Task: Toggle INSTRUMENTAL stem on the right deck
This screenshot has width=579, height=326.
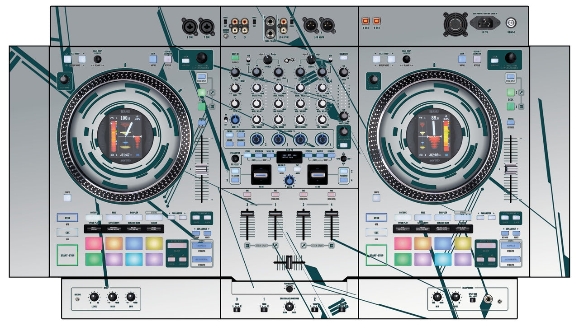Action: [x=510, y=260]
